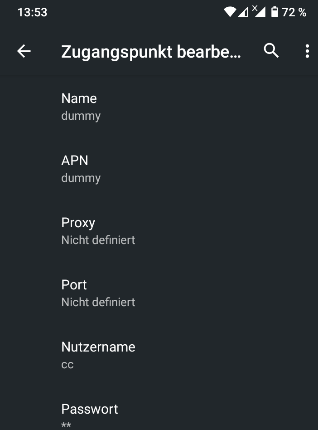Tap the 'dummy' value under APN
Viewport: 318px width, 430px height.
[81, 178]
